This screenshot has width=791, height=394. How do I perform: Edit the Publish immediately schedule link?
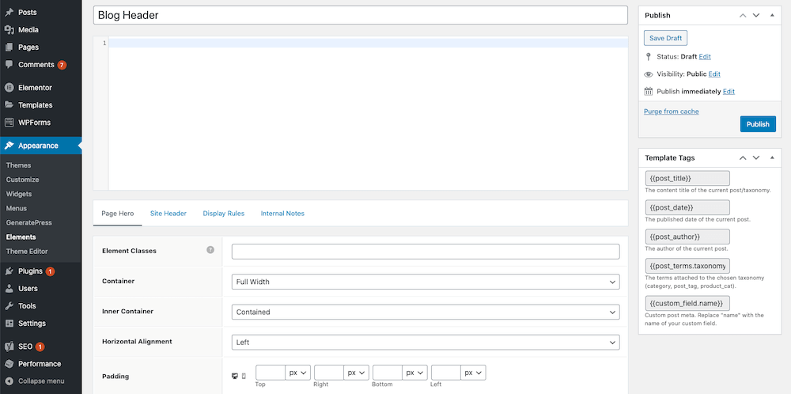(x=729, y=92)
